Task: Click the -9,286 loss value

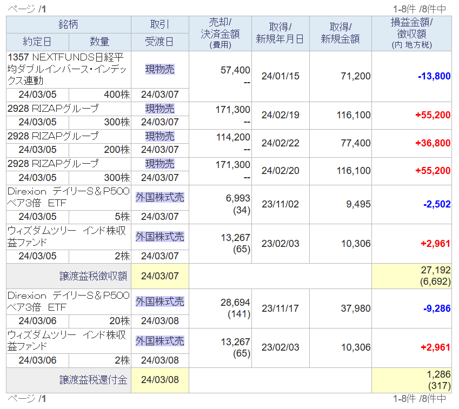Action: pos(437,309)
